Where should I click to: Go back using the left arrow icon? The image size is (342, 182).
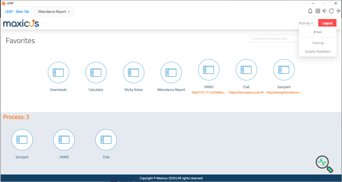coord(324,11)
